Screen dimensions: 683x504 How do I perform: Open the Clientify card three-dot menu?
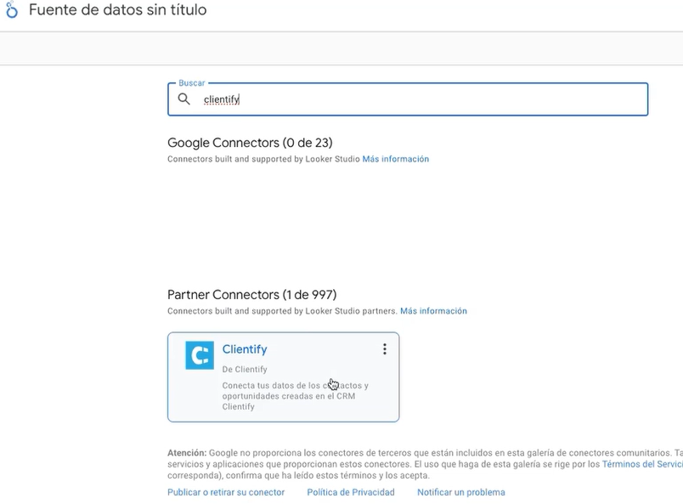point(385,348)
